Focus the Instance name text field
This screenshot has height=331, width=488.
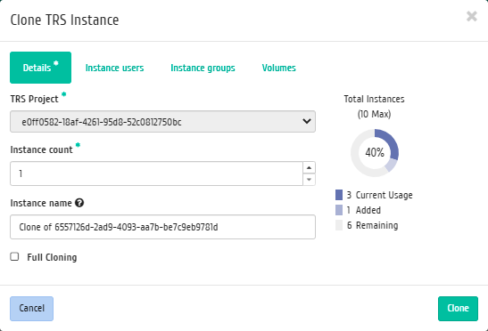tap(162, 227)
